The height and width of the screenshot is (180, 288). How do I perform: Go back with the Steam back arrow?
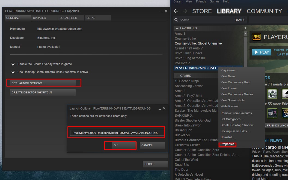176,11
